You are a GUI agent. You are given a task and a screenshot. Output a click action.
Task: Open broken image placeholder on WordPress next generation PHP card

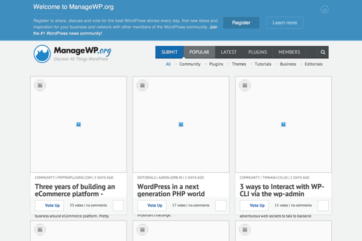181,125
